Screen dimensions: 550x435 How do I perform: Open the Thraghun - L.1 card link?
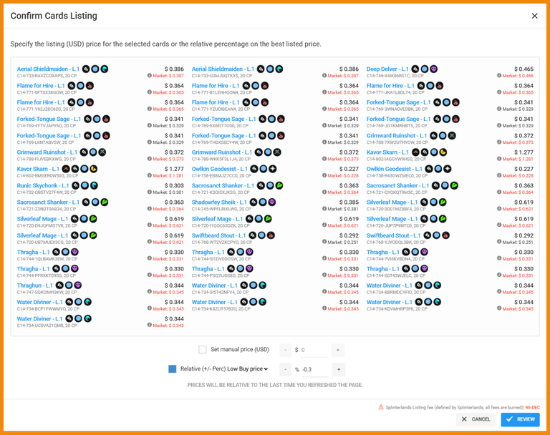(34, 285)
